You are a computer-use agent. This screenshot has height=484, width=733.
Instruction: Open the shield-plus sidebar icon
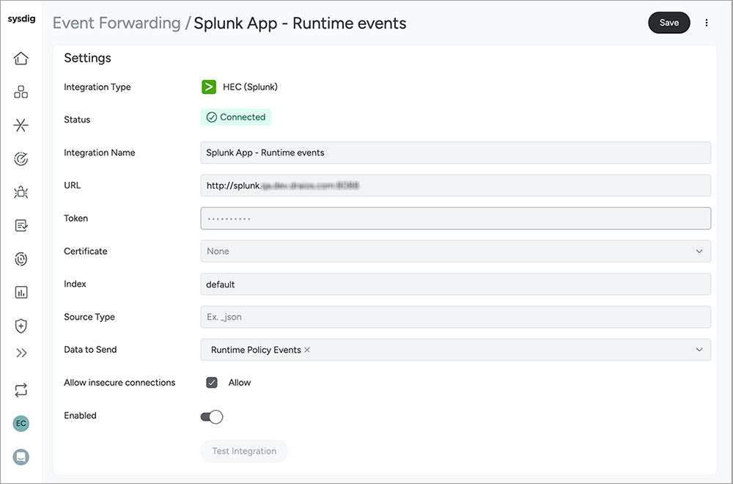21,326
